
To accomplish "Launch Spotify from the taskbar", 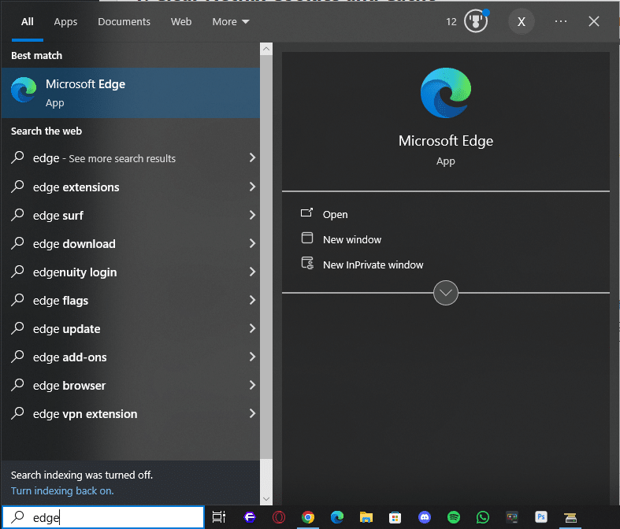I will [x=454, y=517].
